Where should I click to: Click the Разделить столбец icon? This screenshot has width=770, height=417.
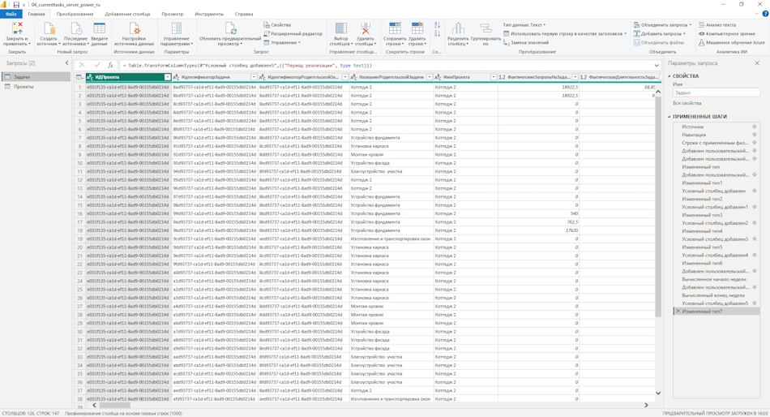[458, 28]
